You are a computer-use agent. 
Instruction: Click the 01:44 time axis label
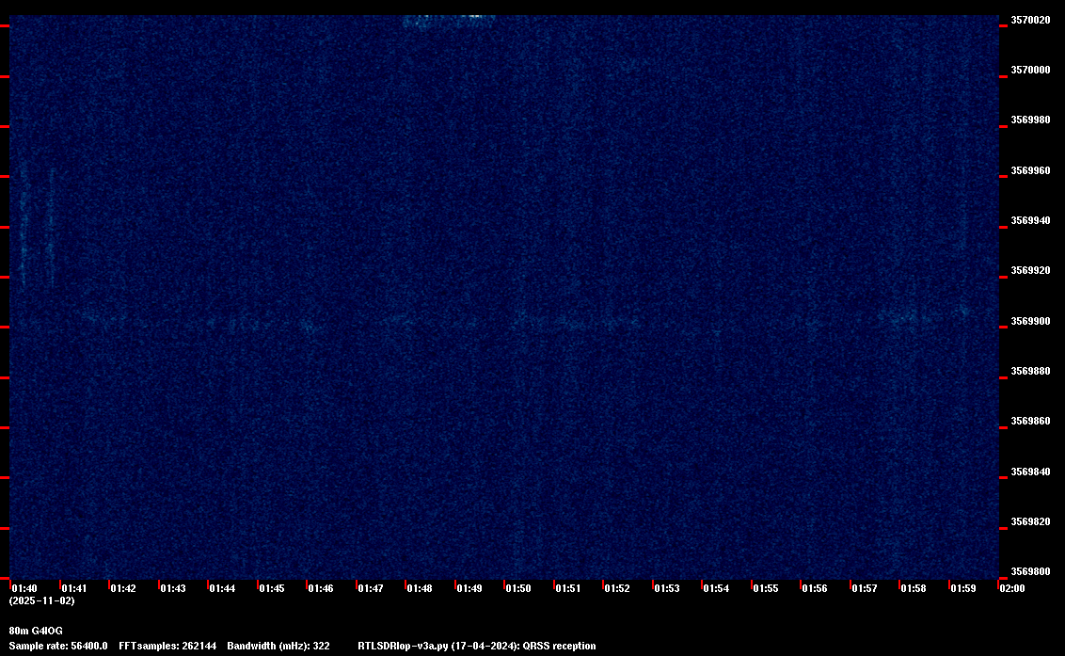[222, 588]
